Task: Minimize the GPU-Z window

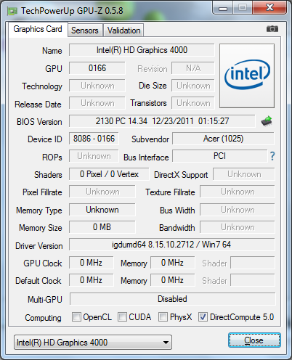Action: [223, 9]
